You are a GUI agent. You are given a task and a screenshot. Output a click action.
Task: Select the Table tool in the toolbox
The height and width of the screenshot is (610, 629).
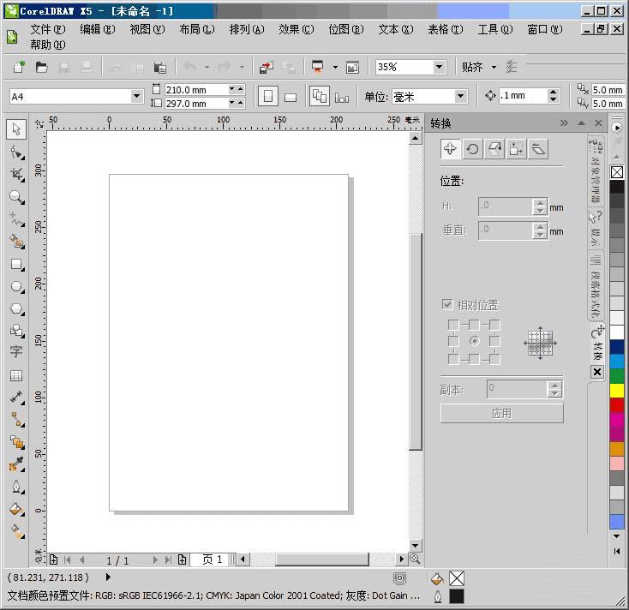tap(16, 375)
